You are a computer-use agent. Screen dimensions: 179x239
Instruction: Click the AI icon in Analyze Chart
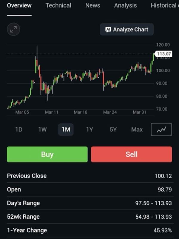point(108,30)
